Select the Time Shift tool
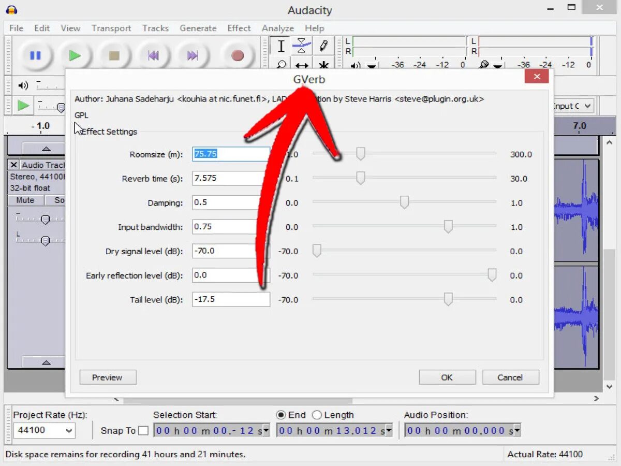The height and width of the screenshot is (466, 621). coord(302,65)
